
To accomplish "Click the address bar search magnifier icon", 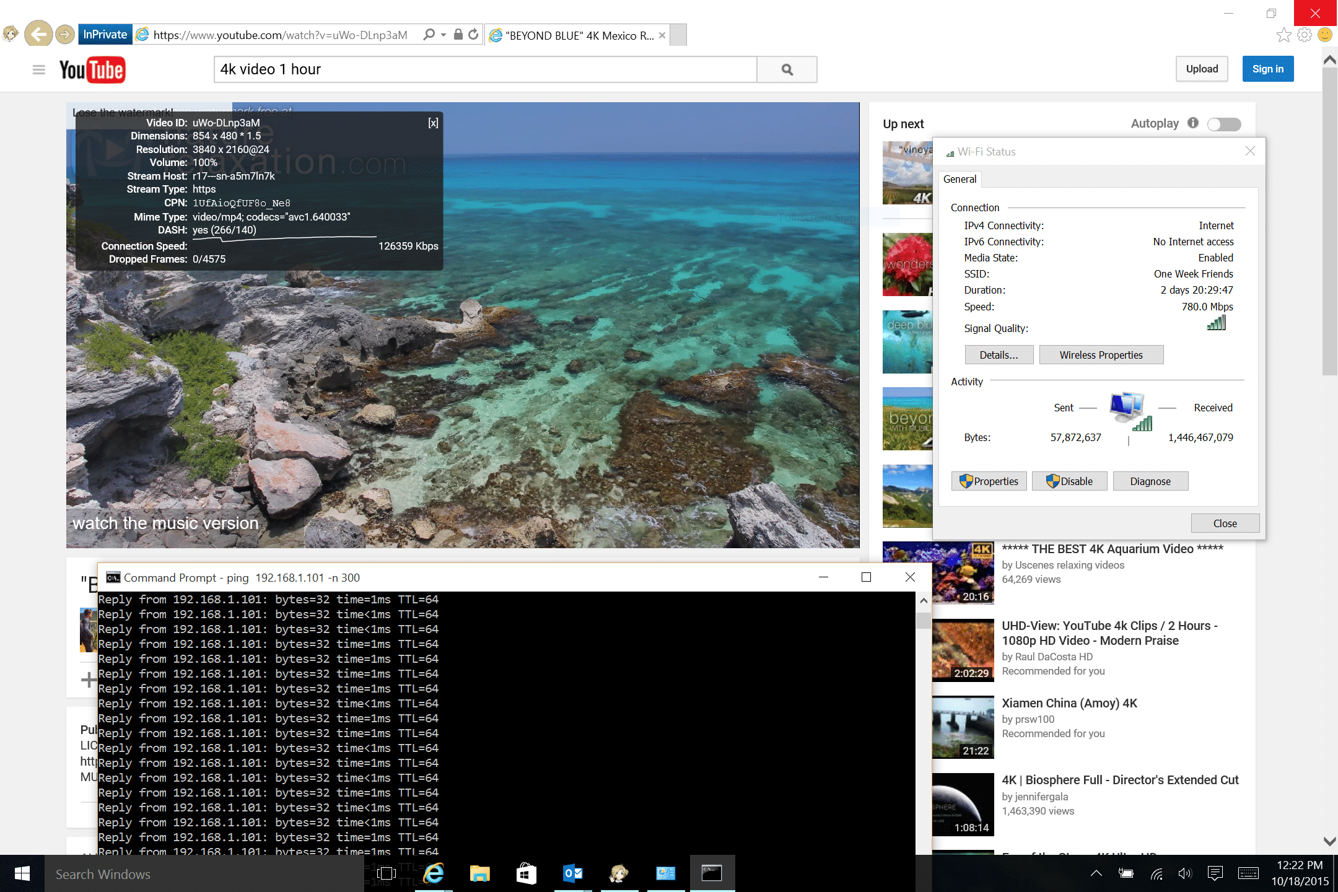I will pyautogui.click(x=429, y=35).
